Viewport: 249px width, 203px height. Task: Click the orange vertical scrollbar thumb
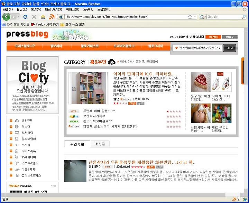pos(242,71)
